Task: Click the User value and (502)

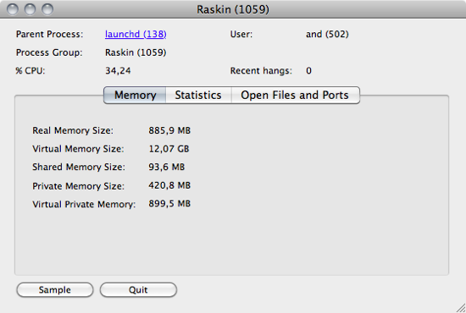Action: (327, 34)
